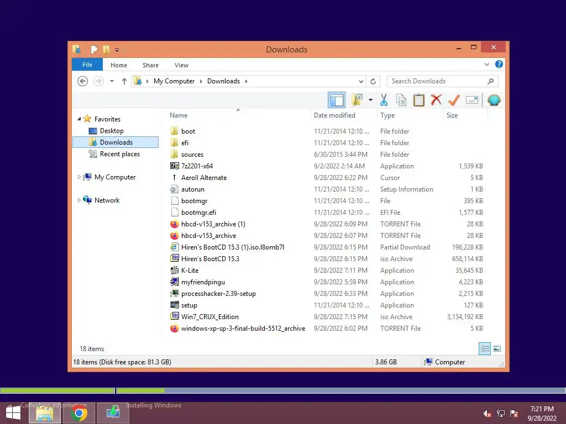This screenshot has width=566, height=424.
Task: Select the bootmgr.efi file
Action: coord(198,213)
